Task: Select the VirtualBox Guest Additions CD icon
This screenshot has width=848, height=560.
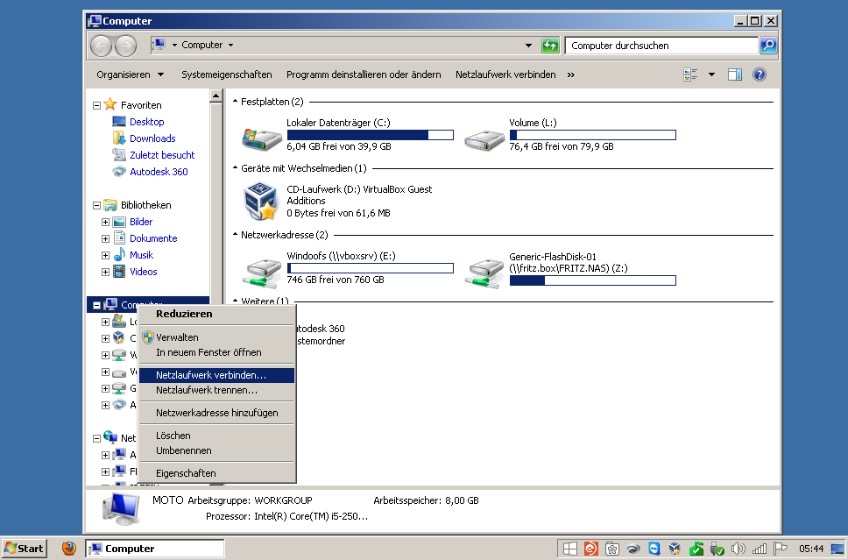Action: pos(260,202)
